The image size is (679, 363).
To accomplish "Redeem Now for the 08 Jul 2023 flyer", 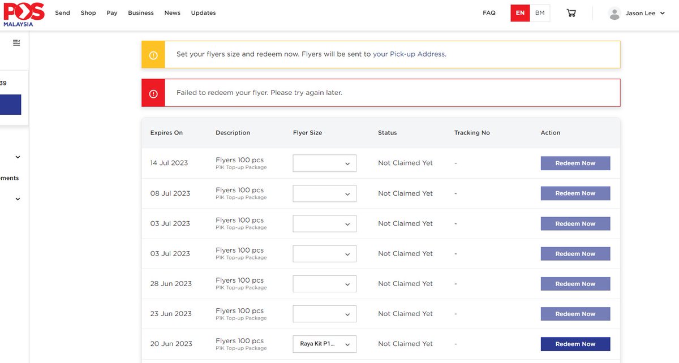I will [x=575, y=193].
